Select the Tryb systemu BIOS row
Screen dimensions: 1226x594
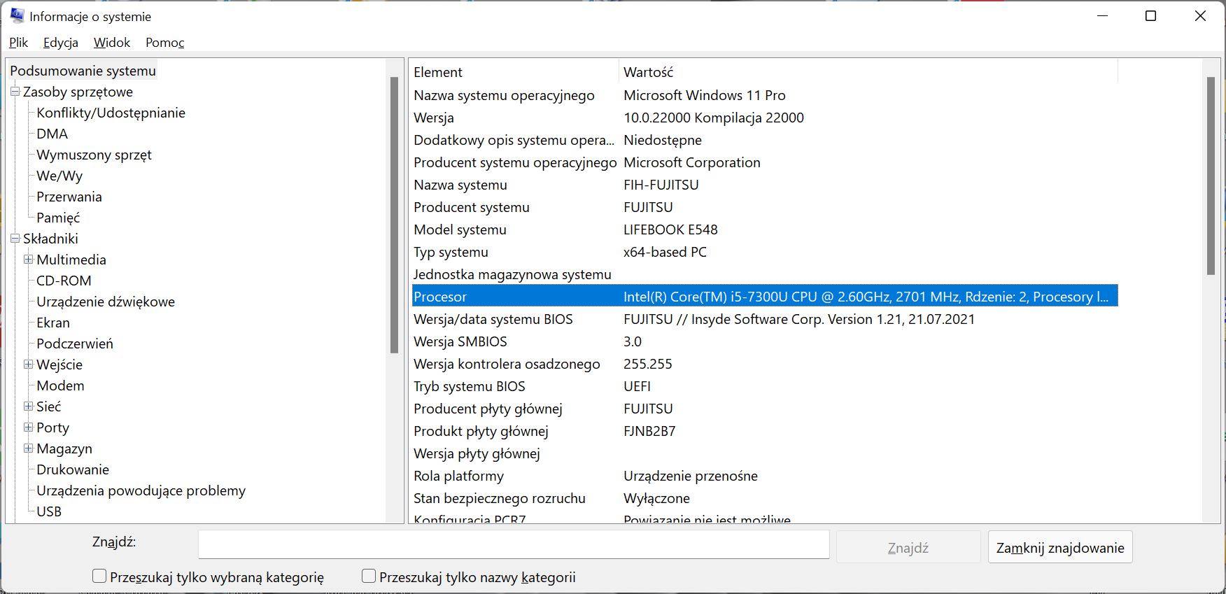point(765,386)
